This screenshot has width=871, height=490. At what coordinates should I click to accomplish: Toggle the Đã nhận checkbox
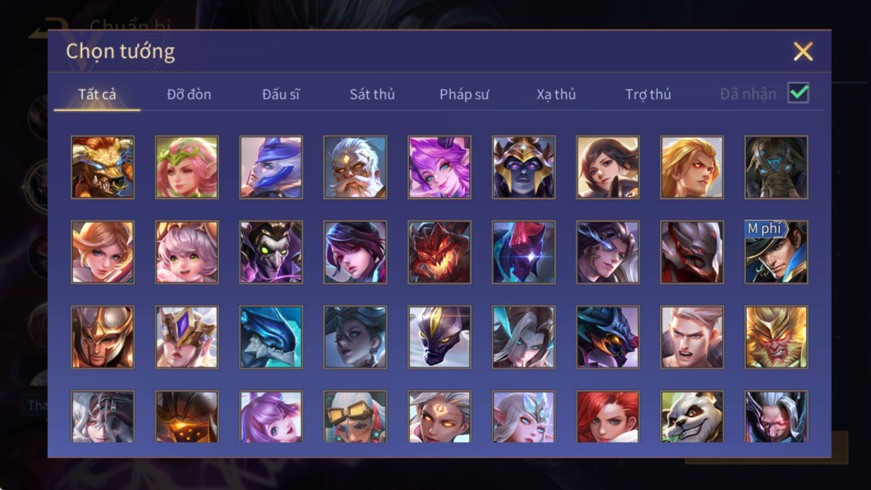798,93
